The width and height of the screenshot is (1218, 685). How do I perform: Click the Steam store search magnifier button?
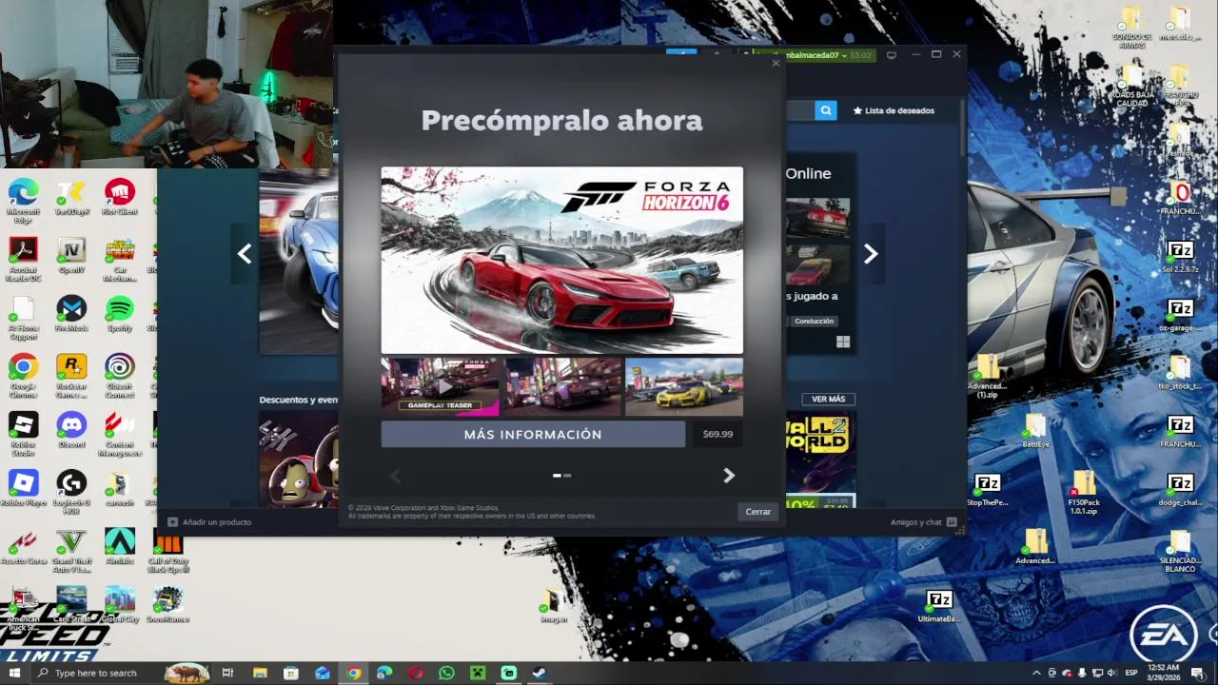click(825, 110)
